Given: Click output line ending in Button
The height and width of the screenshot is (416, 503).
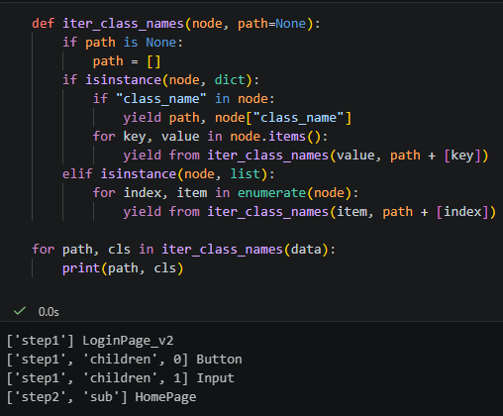Looking at the screenshot, I should [124, 360].
